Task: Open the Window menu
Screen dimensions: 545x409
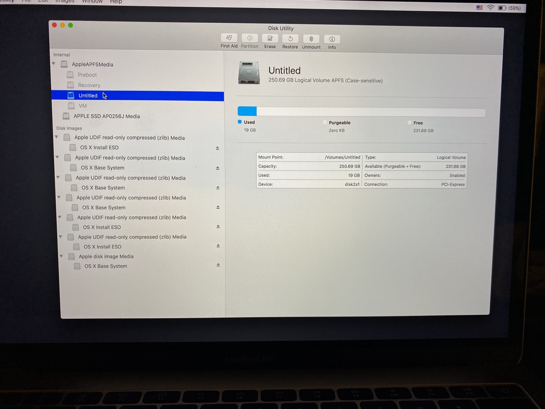Action: click(x=92, y=1)
